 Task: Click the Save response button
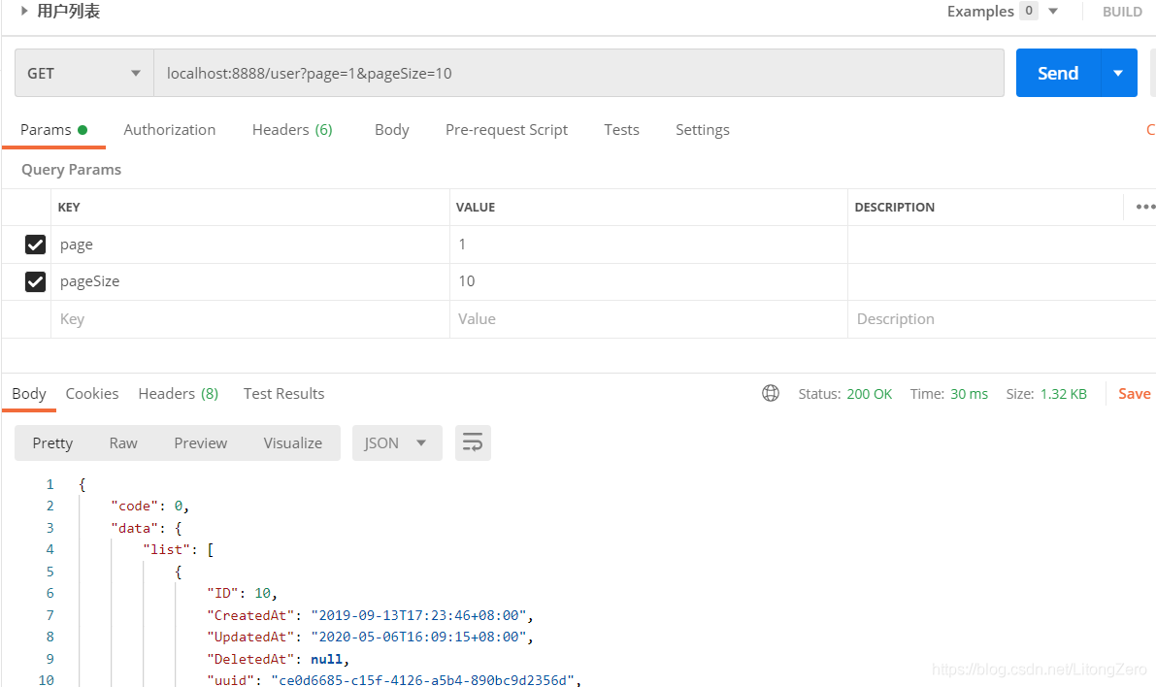(1134, 394)
